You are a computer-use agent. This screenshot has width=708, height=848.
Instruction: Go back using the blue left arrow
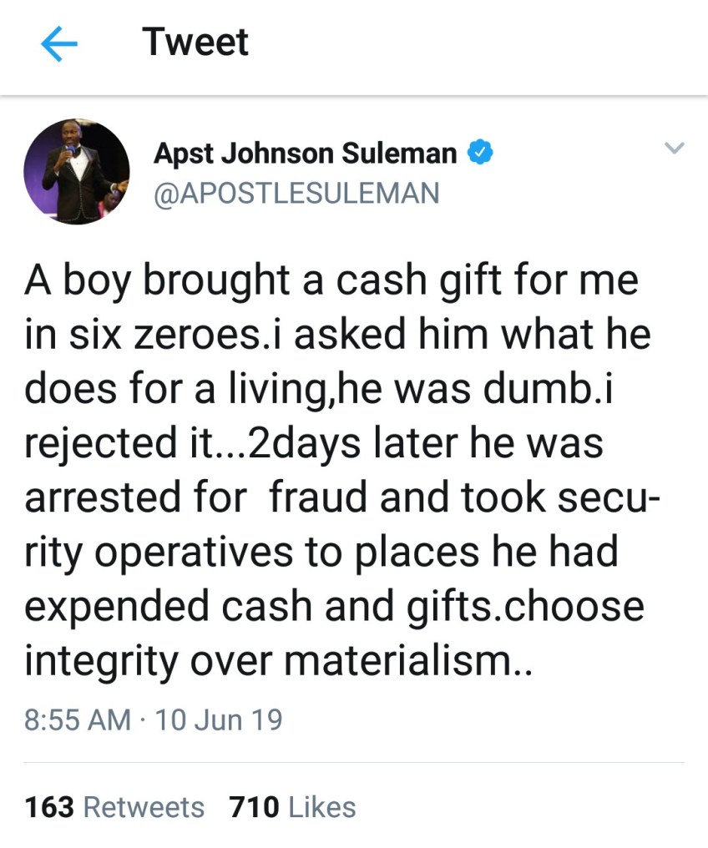coord(59,43)
